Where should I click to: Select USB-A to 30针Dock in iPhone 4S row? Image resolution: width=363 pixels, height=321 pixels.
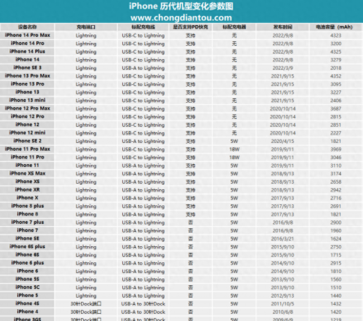coord(143,304)
